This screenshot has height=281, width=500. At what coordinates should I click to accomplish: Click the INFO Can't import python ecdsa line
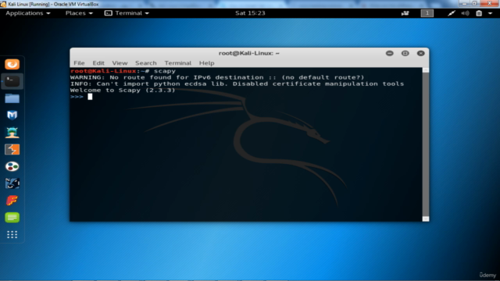coord(237,84)
